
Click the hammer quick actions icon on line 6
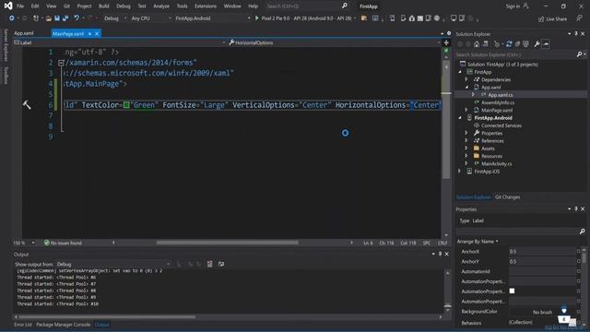tap(27, 104)
